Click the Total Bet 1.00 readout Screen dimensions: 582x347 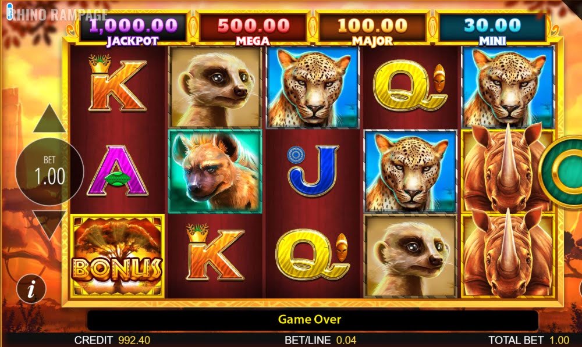coord(528,340)
